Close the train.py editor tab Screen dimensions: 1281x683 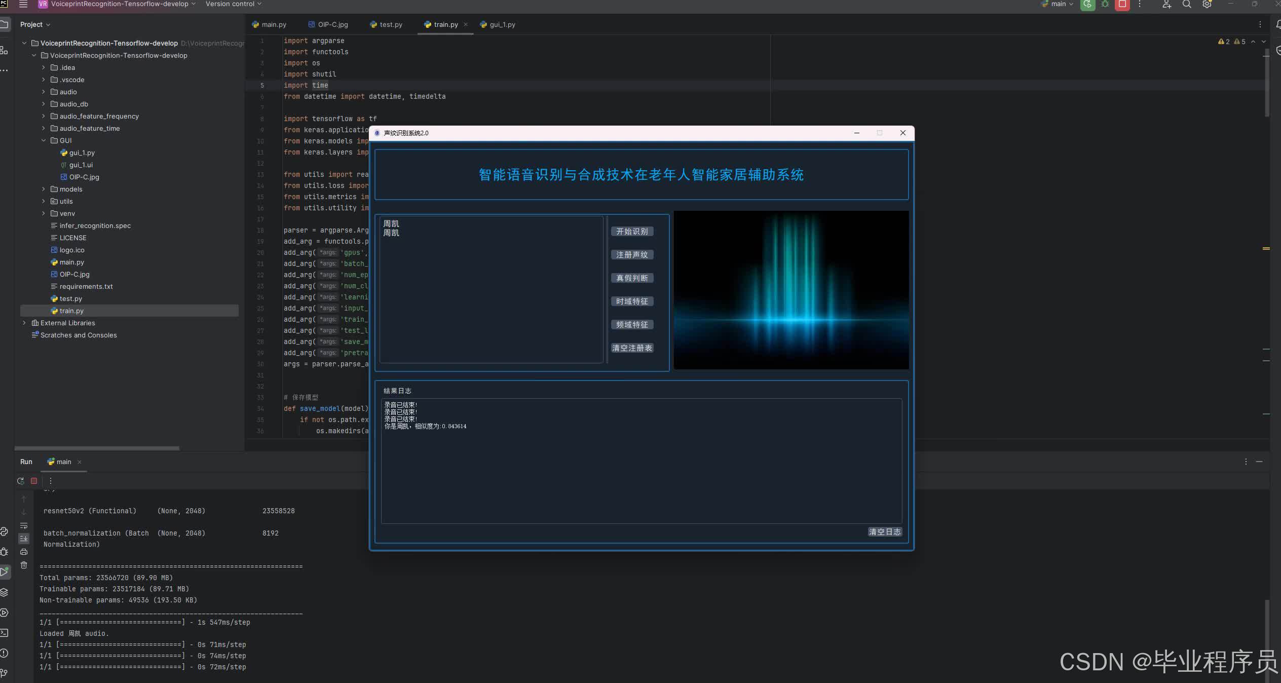tap(466, 24)
